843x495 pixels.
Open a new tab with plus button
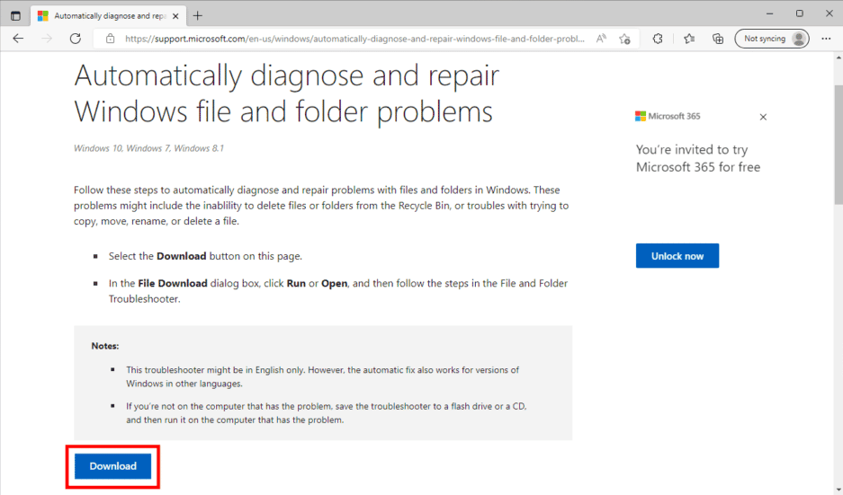[x=198, y=15]
